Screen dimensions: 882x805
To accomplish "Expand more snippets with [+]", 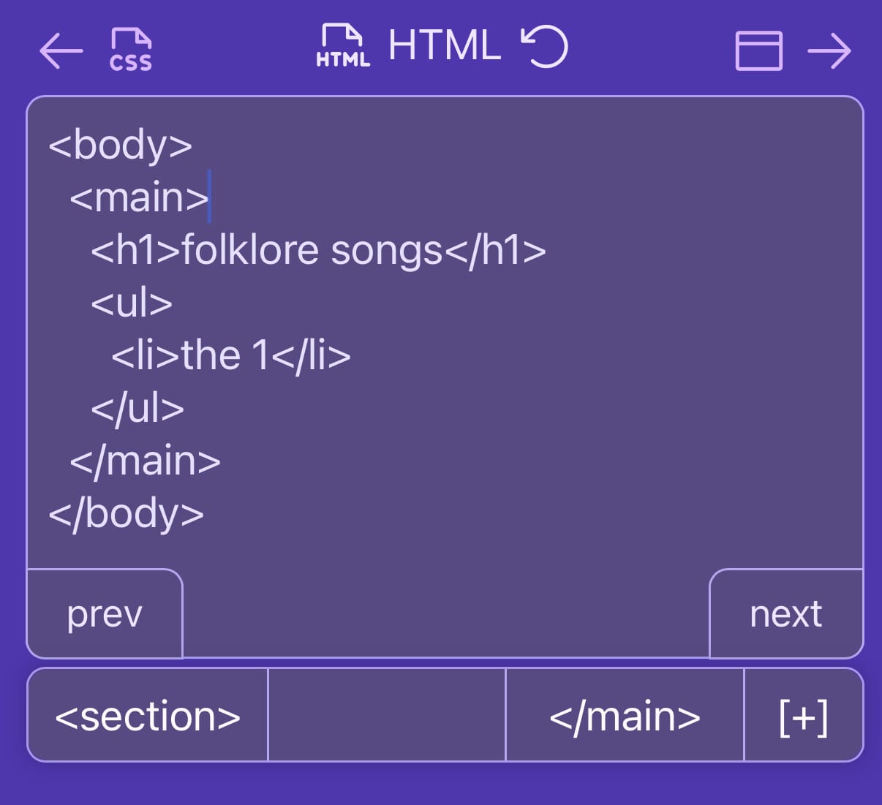I will [x=804, y=715].
